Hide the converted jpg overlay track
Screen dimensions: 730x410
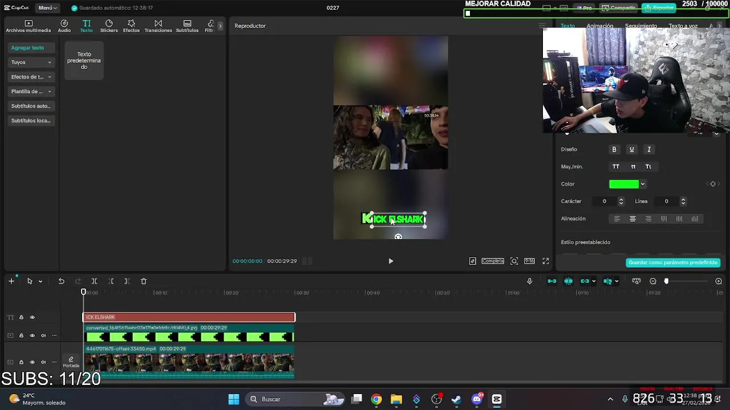click(x=32, y=335)
